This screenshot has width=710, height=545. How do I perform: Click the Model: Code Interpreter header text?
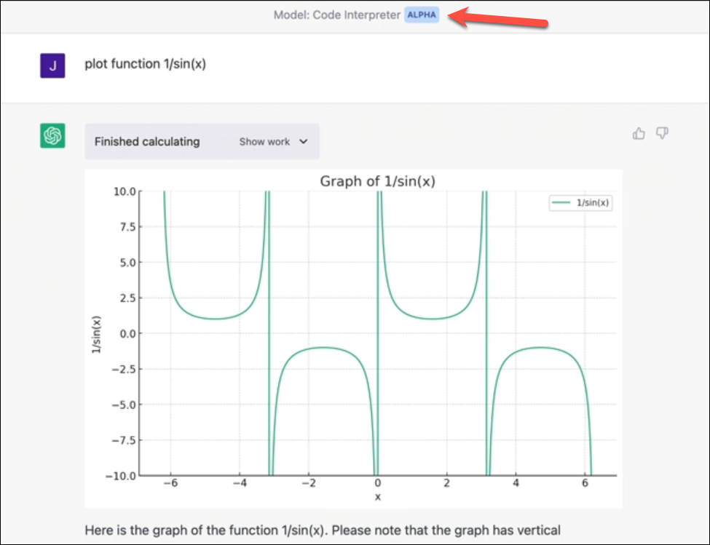(337, 15)
